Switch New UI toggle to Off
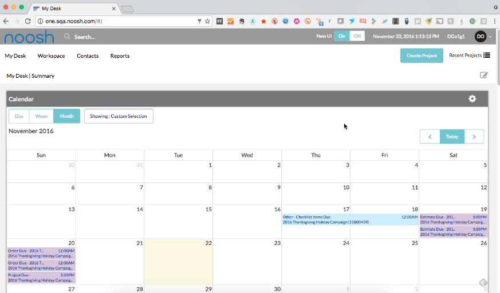 [x=357, y=36]
